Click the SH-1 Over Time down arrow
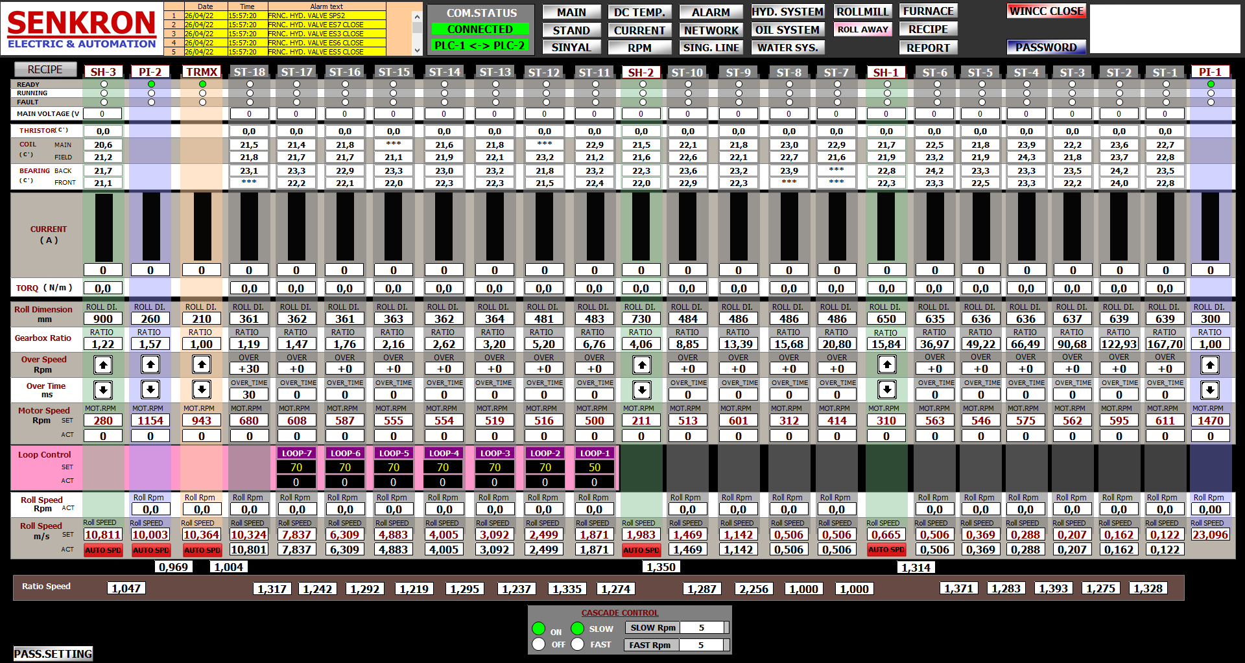Screen dimensions: 1245x663 click(886, 390)
